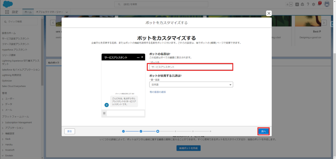Click the first completed progress step
Image resolution: width=336 pixels, height=159 pixels.
[x=123, y=131]
